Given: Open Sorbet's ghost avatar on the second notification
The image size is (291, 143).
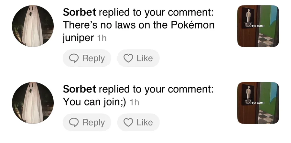Looking at the screenshot, I should pyautogui.click(x=33, y=103).
